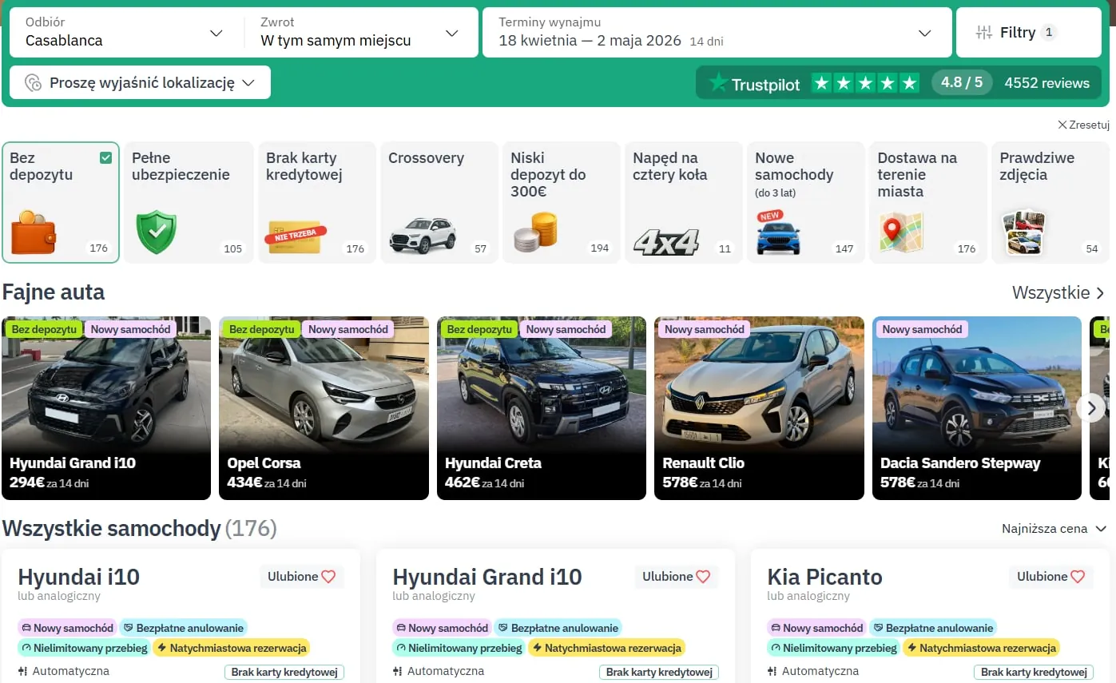Click Zresetuj to reset filters

click(x=1083, y=125)
